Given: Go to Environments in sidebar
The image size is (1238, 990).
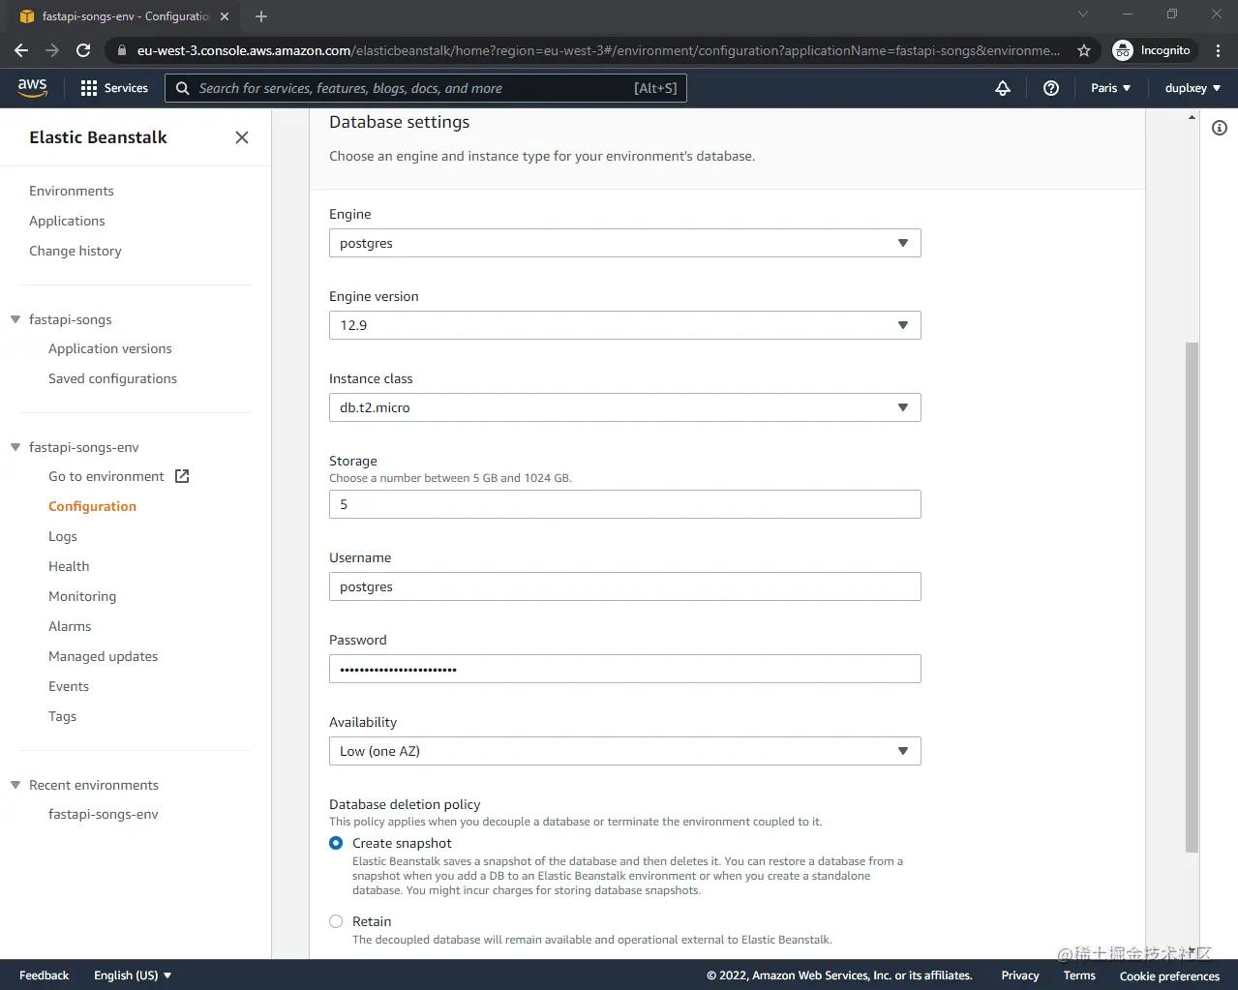Looking at the screenshot, I should click(72, 191).
